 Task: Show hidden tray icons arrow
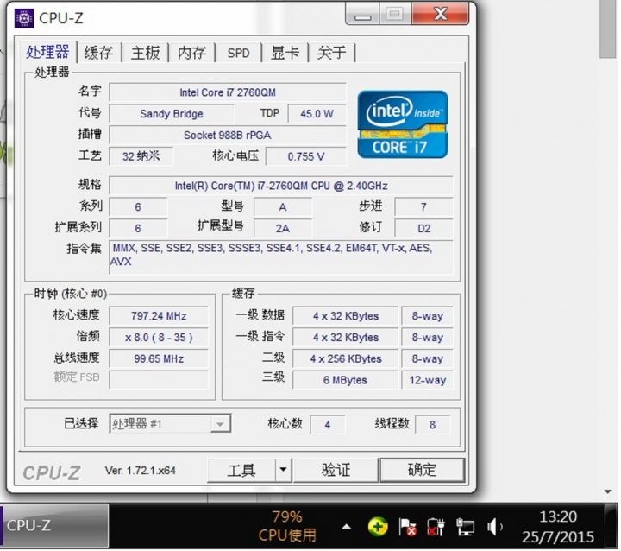click(x=347, y=527)
